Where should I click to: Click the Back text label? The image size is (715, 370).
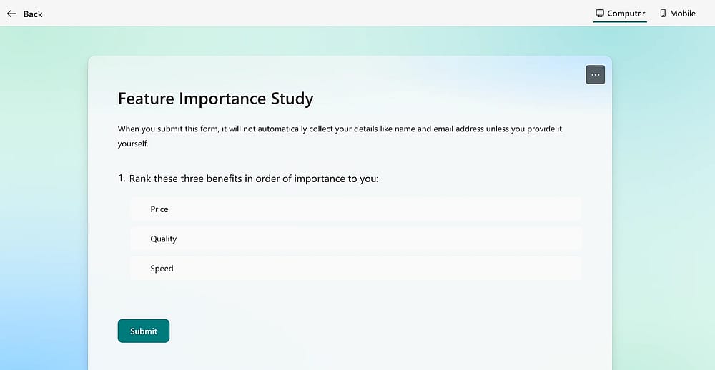coord(33,14)
